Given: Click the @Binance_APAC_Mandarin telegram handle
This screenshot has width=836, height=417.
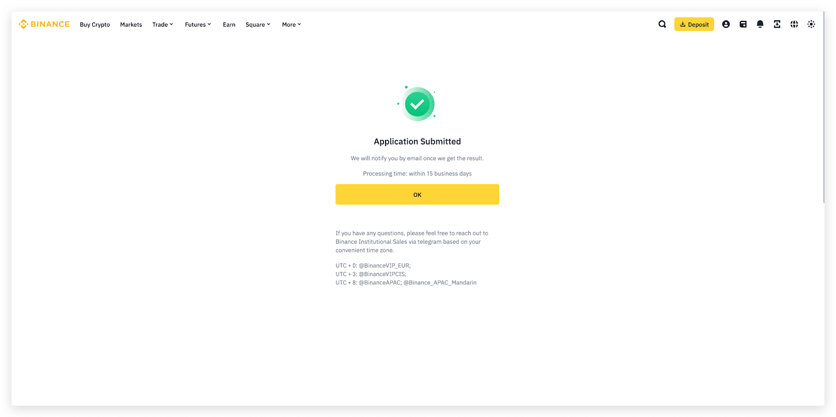Looking at the screenshot, I should pos(440,282).
